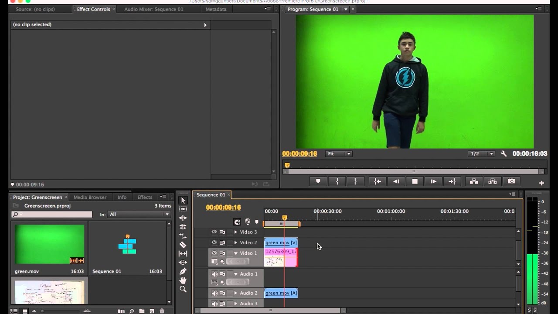Click timeline zoom bar under ruler

tap(281, 224)
